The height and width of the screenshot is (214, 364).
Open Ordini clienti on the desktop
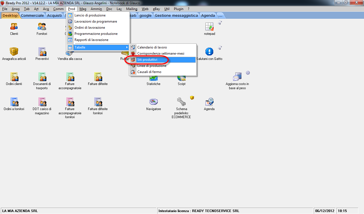(14, 77)
